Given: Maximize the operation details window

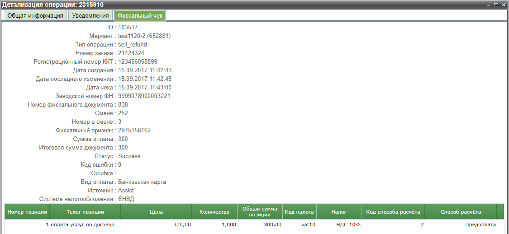Looking at the screenshot, I should point(496,5).
